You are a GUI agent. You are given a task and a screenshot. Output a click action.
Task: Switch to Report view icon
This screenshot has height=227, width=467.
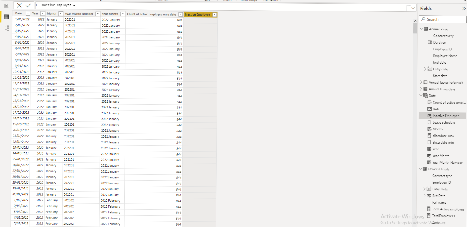pos(6,6)
